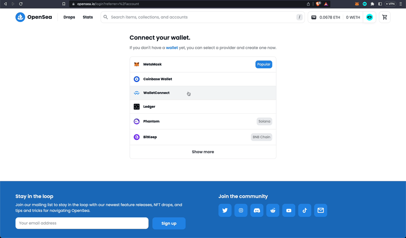406x238 pixels.
Task: Click the Phantom ghost icon
Action: point(137,121)
